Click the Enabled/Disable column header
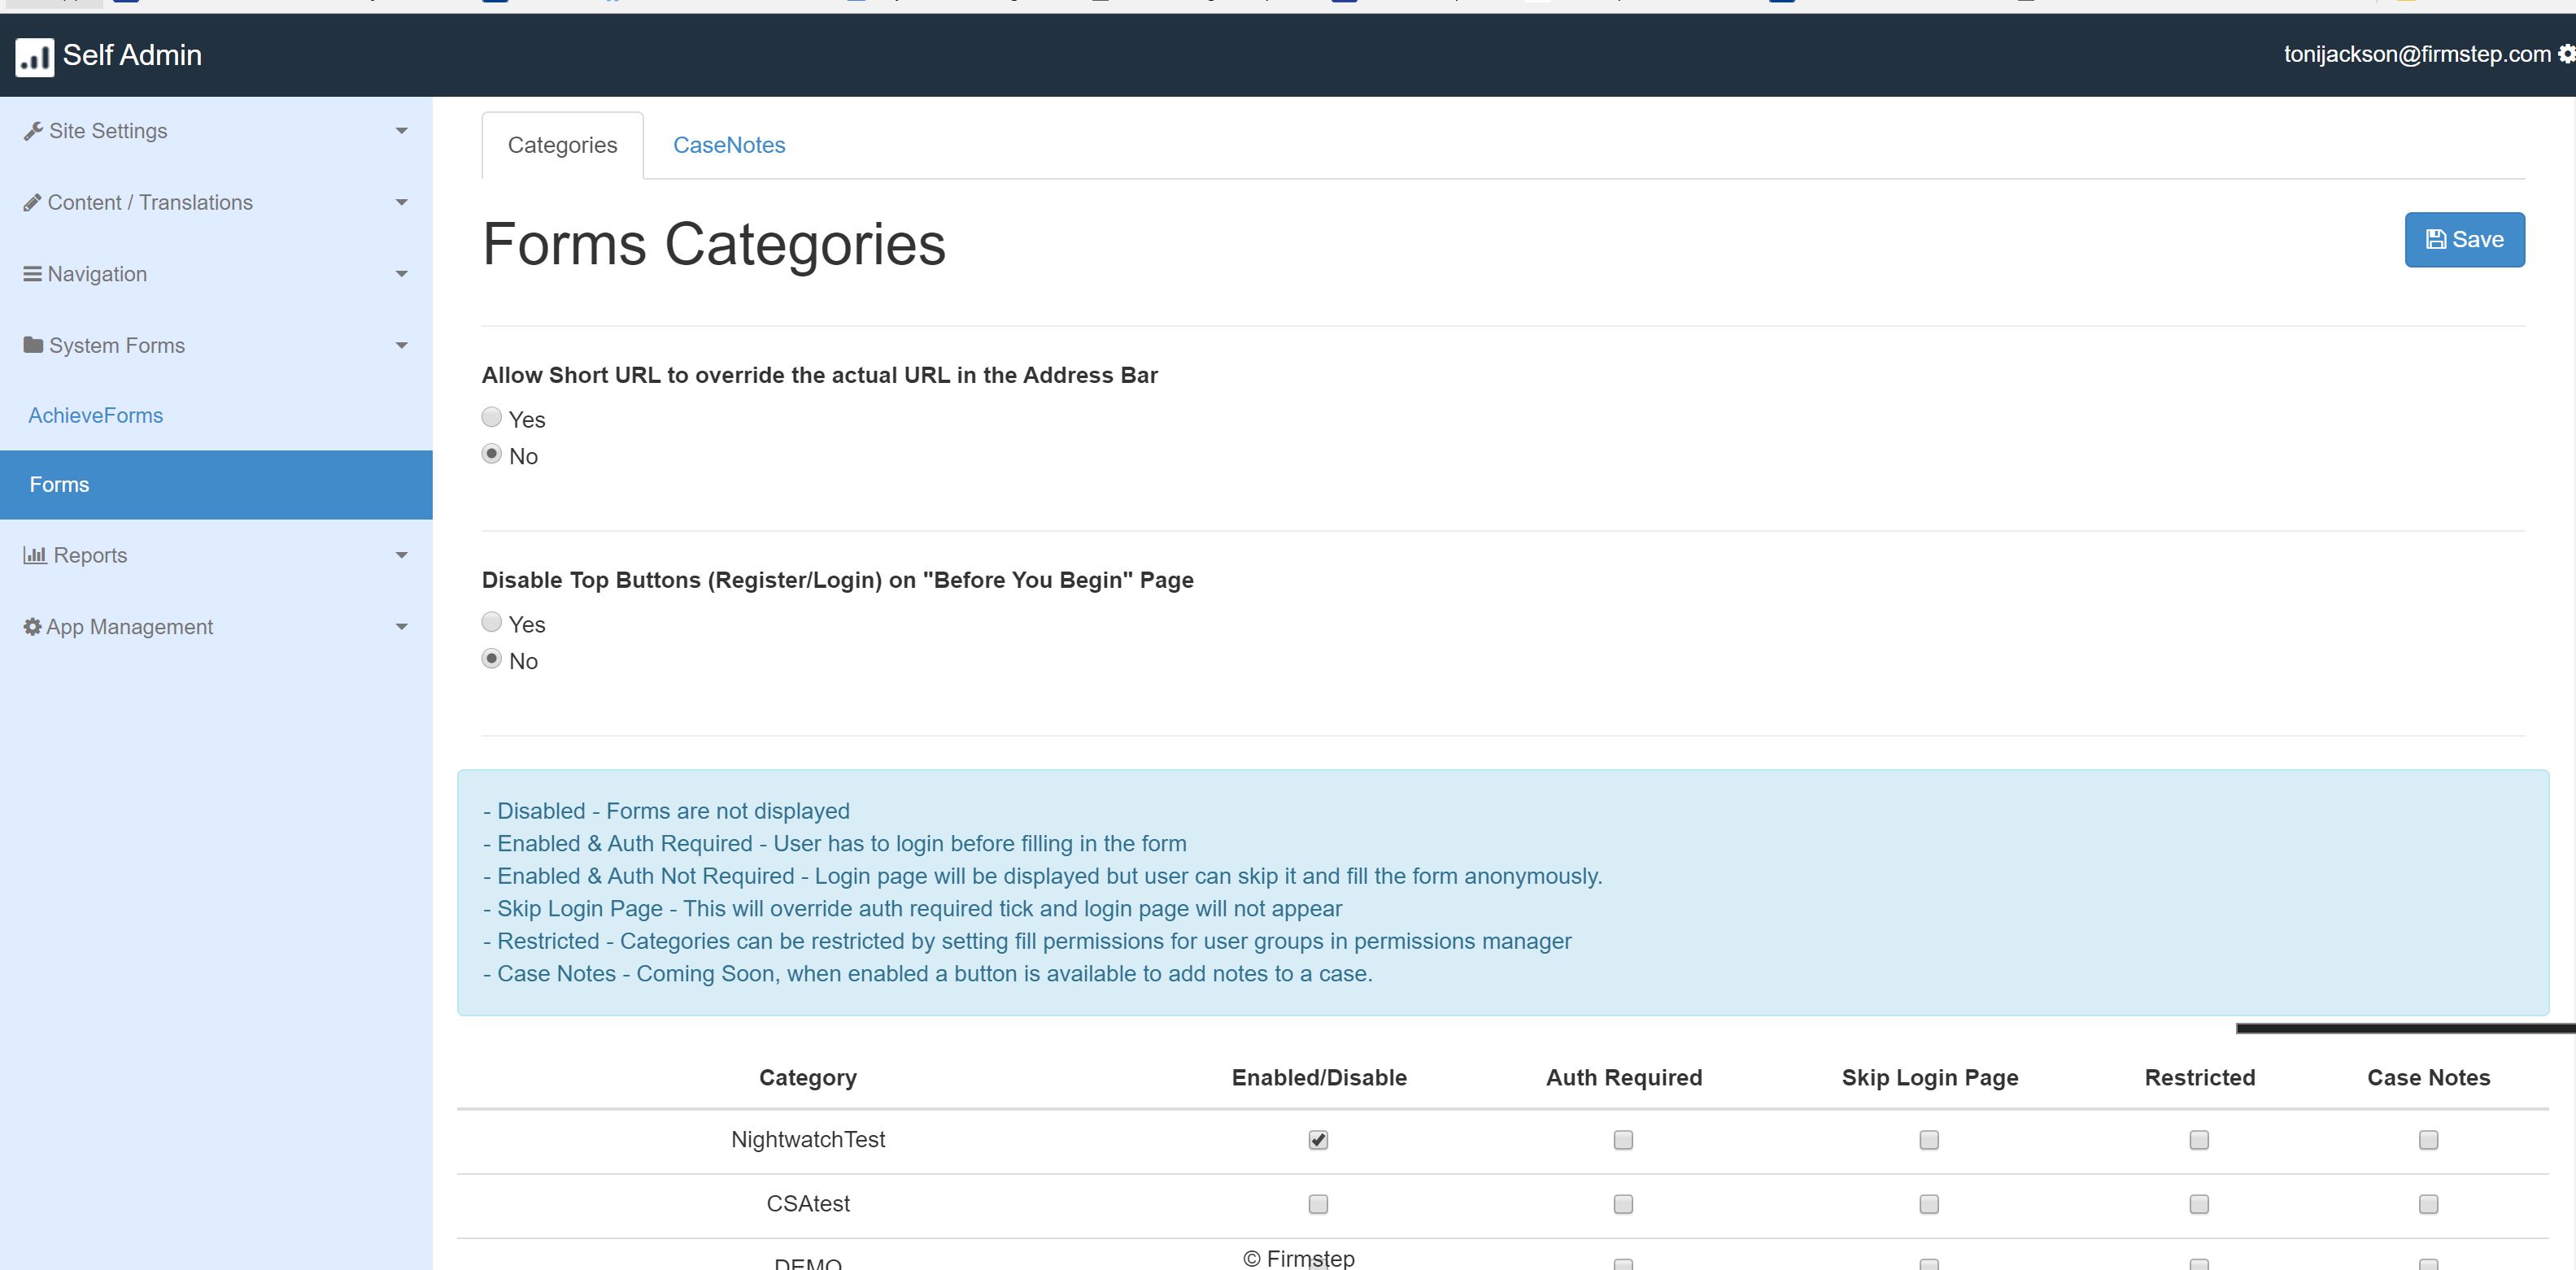 tap(1319, 1078)
